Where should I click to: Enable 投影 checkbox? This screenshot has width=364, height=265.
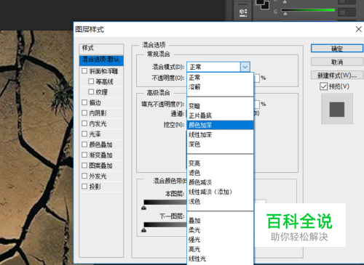click(x=84, y=187)
